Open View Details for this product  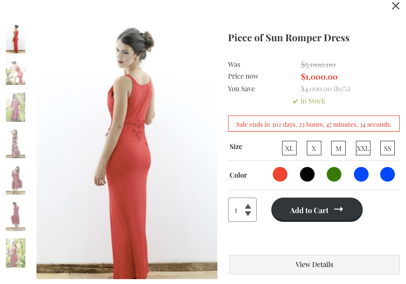point(314,264)
